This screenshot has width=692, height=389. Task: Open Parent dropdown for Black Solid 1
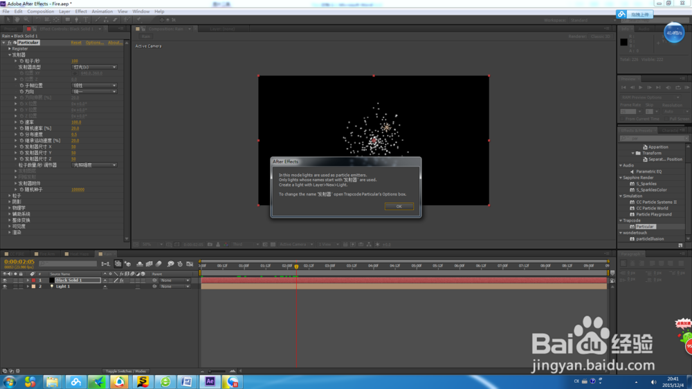175,281
